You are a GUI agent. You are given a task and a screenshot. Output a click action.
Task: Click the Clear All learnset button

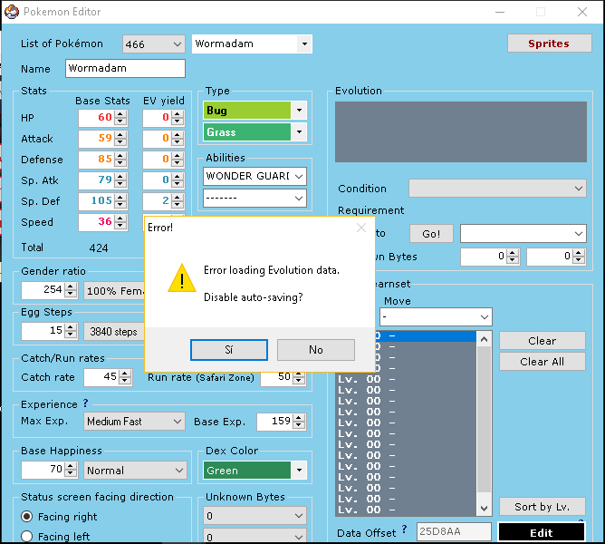coord(542,361)
